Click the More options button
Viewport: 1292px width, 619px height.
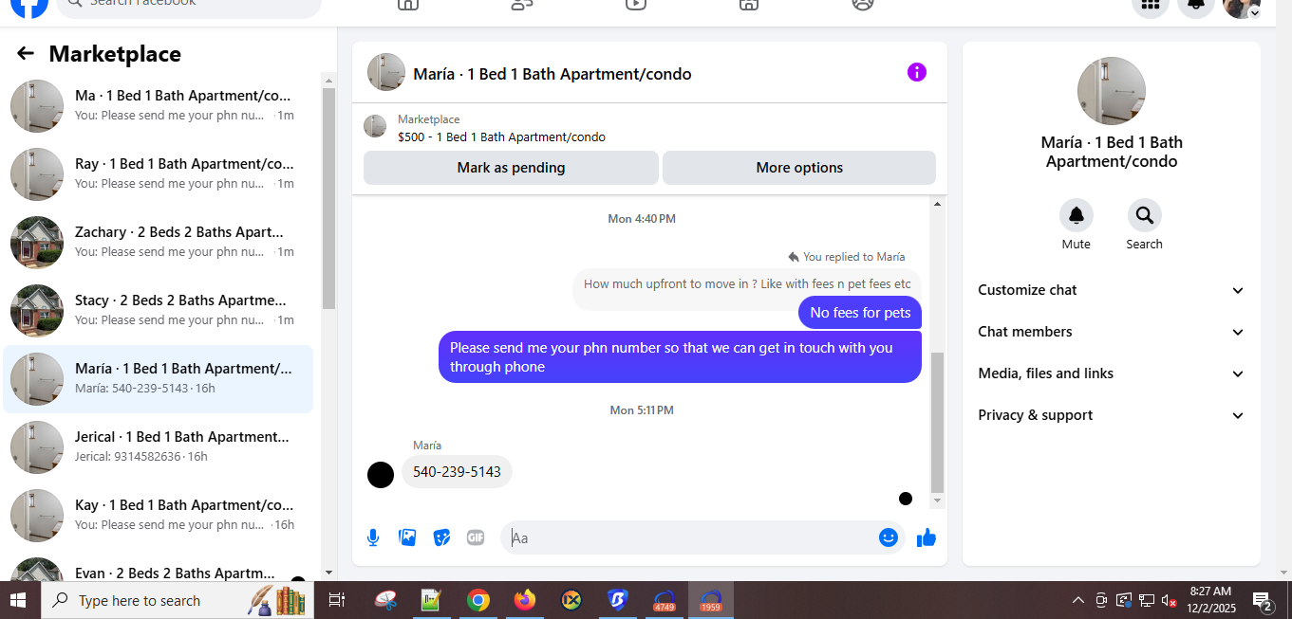(x=799, y=168)
